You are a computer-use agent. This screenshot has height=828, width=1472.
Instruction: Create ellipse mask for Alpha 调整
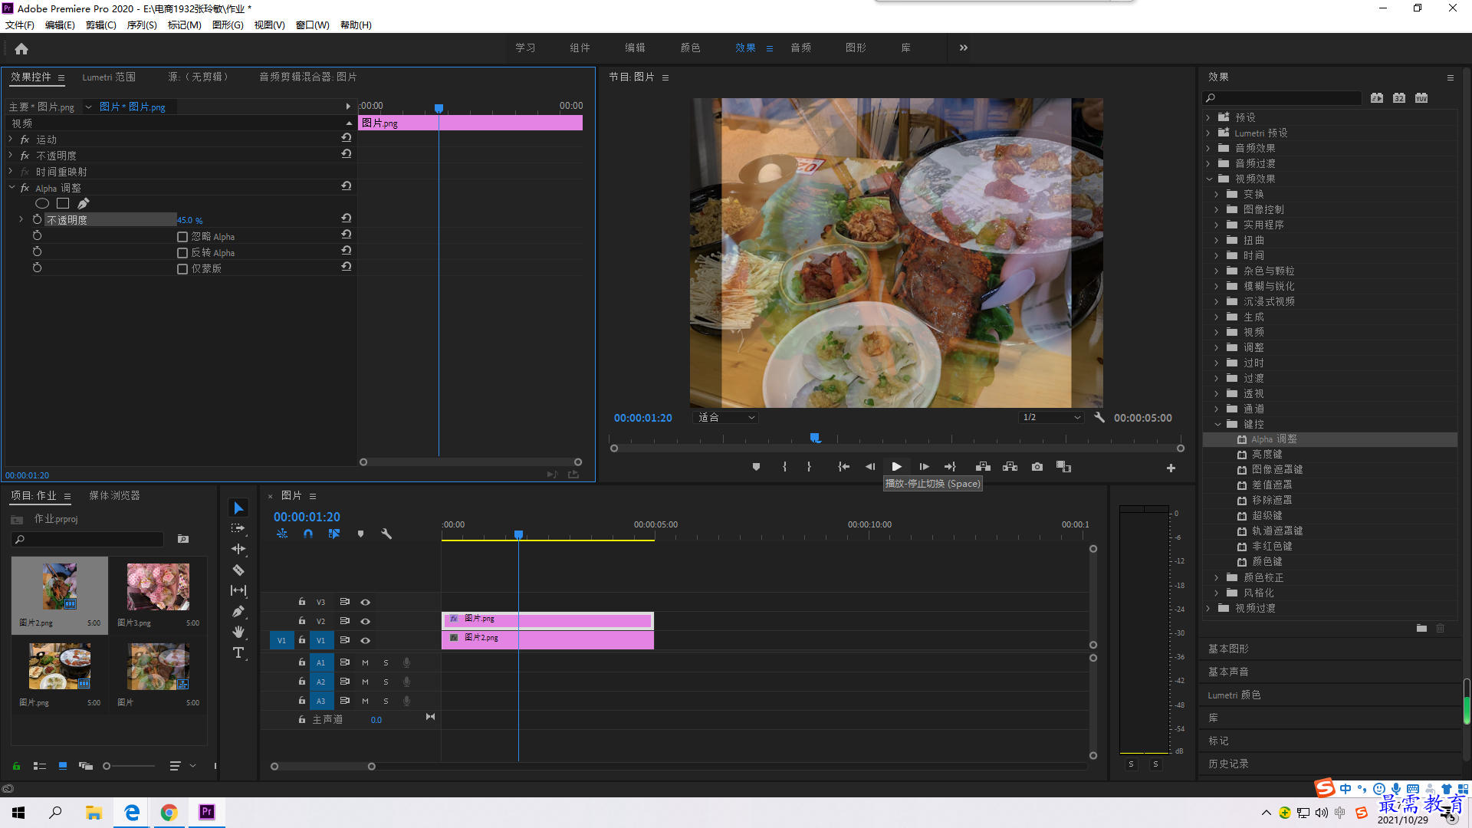(x=42, y=203)
